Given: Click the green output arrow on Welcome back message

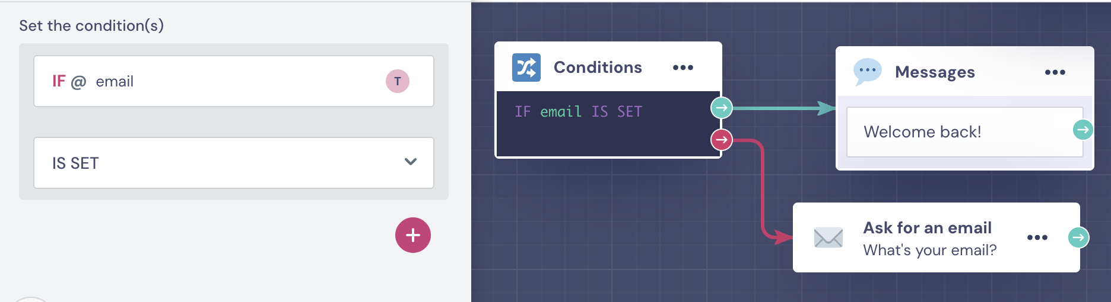Looking at the screenshot, I should tap(1083, 130).
